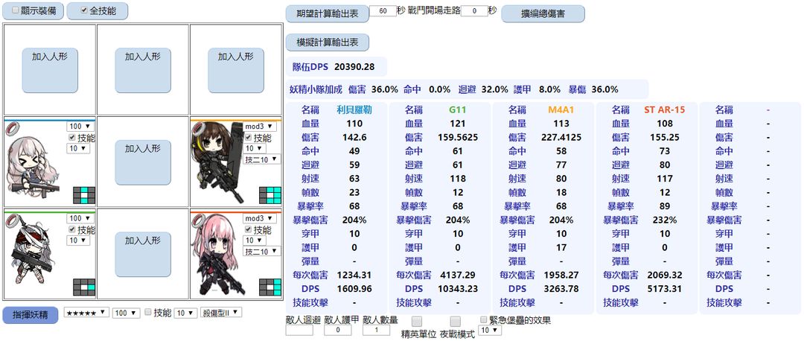Open the fairy ★★★★★ rarity dropdown
The width and height of the screenshot is (804, 341).
pyautogui.click(x=86, y=312)
